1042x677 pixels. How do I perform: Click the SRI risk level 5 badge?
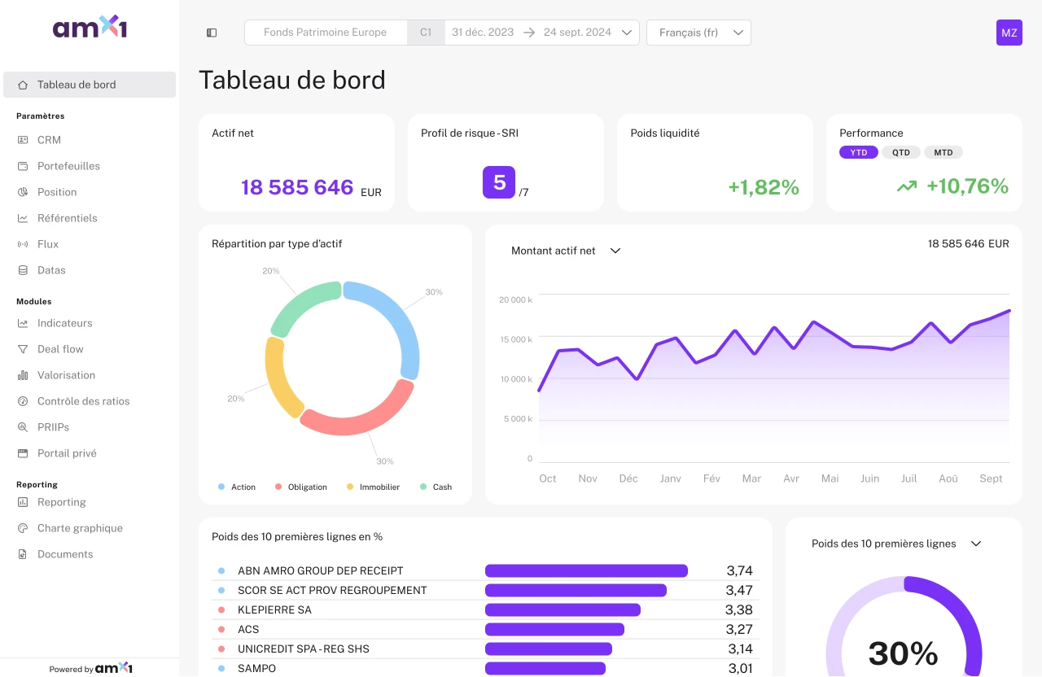pyautogui.click(x=499, y=182)
